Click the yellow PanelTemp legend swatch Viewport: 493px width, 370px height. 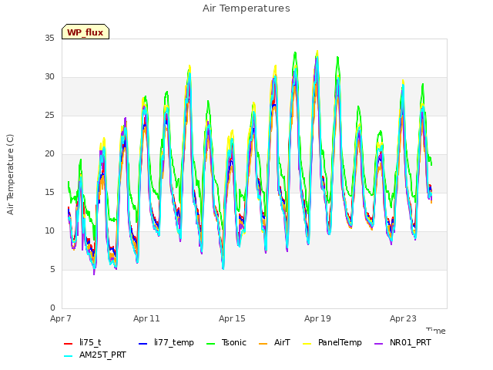click(307, 344)
